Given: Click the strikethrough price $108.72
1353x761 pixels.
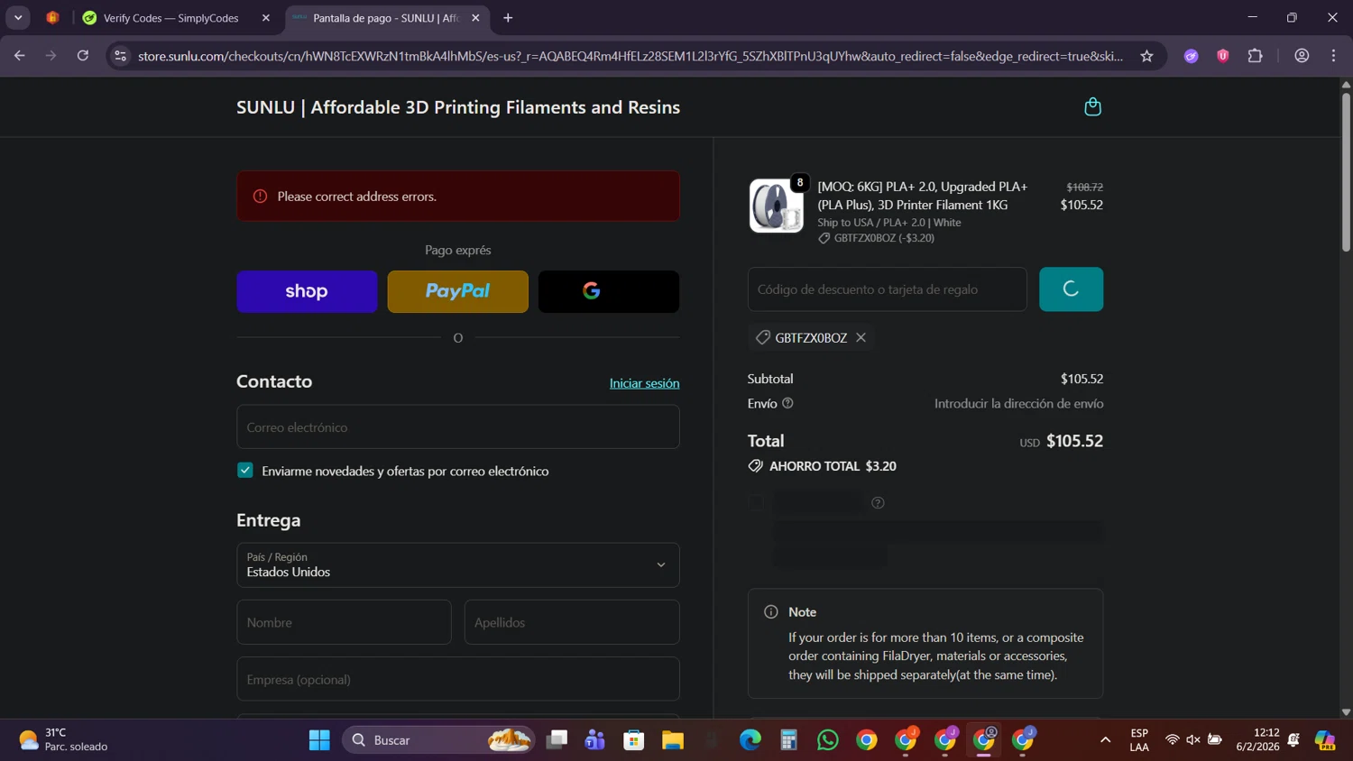Looking at the screenshot, I should pyautogui.click(x=1084, y=187).
